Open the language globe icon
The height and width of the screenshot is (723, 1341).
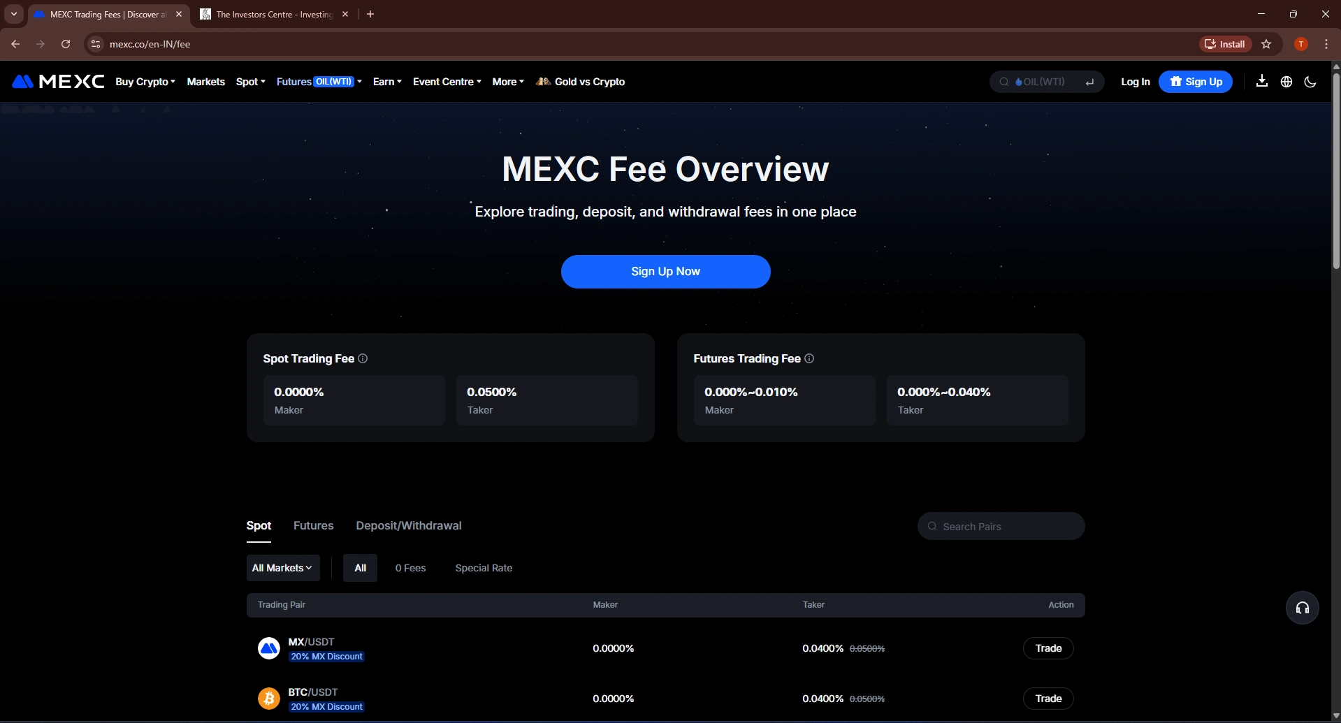(1286, 82)
